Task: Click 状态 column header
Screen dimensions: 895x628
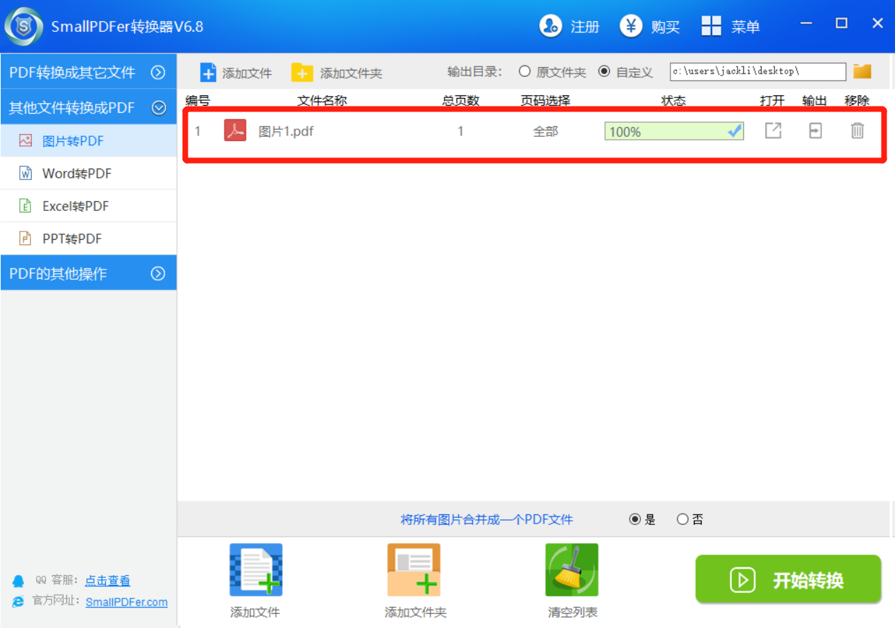Action: (673, 101)
